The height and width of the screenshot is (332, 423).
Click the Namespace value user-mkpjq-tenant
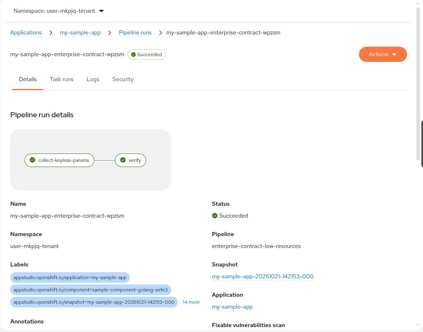click(34, 246)
